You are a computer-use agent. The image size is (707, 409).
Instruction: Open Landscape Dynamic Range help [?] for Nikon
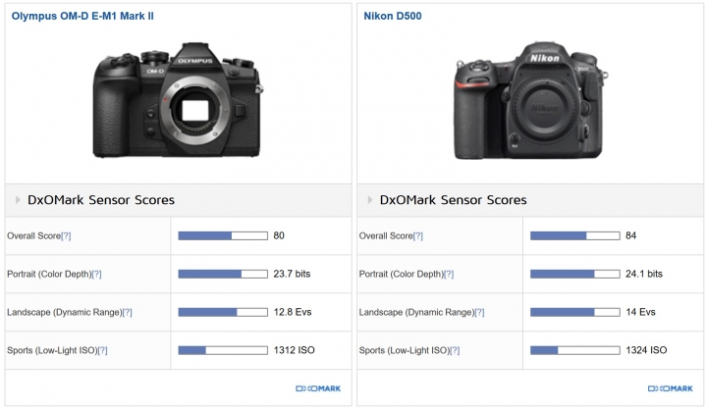[479, 312]
